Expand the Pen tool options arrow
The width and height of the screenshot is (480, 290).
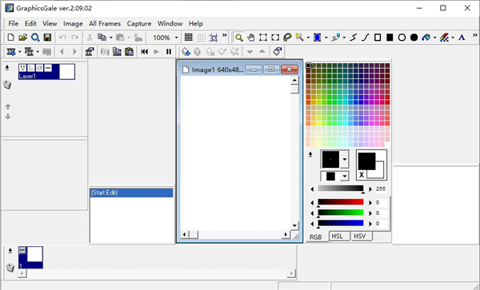tap(344, 38)
